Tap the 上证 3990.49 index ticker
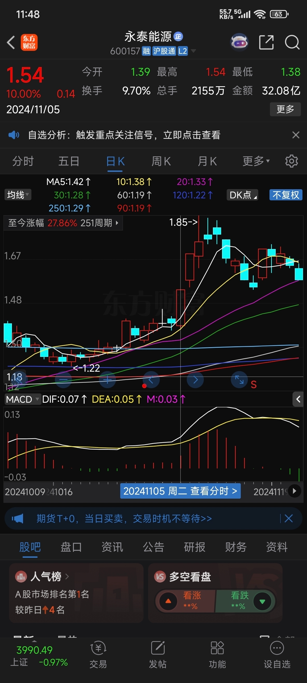This screenshot has width=307, height=683. pyautogui.click(x=39, y=656)
